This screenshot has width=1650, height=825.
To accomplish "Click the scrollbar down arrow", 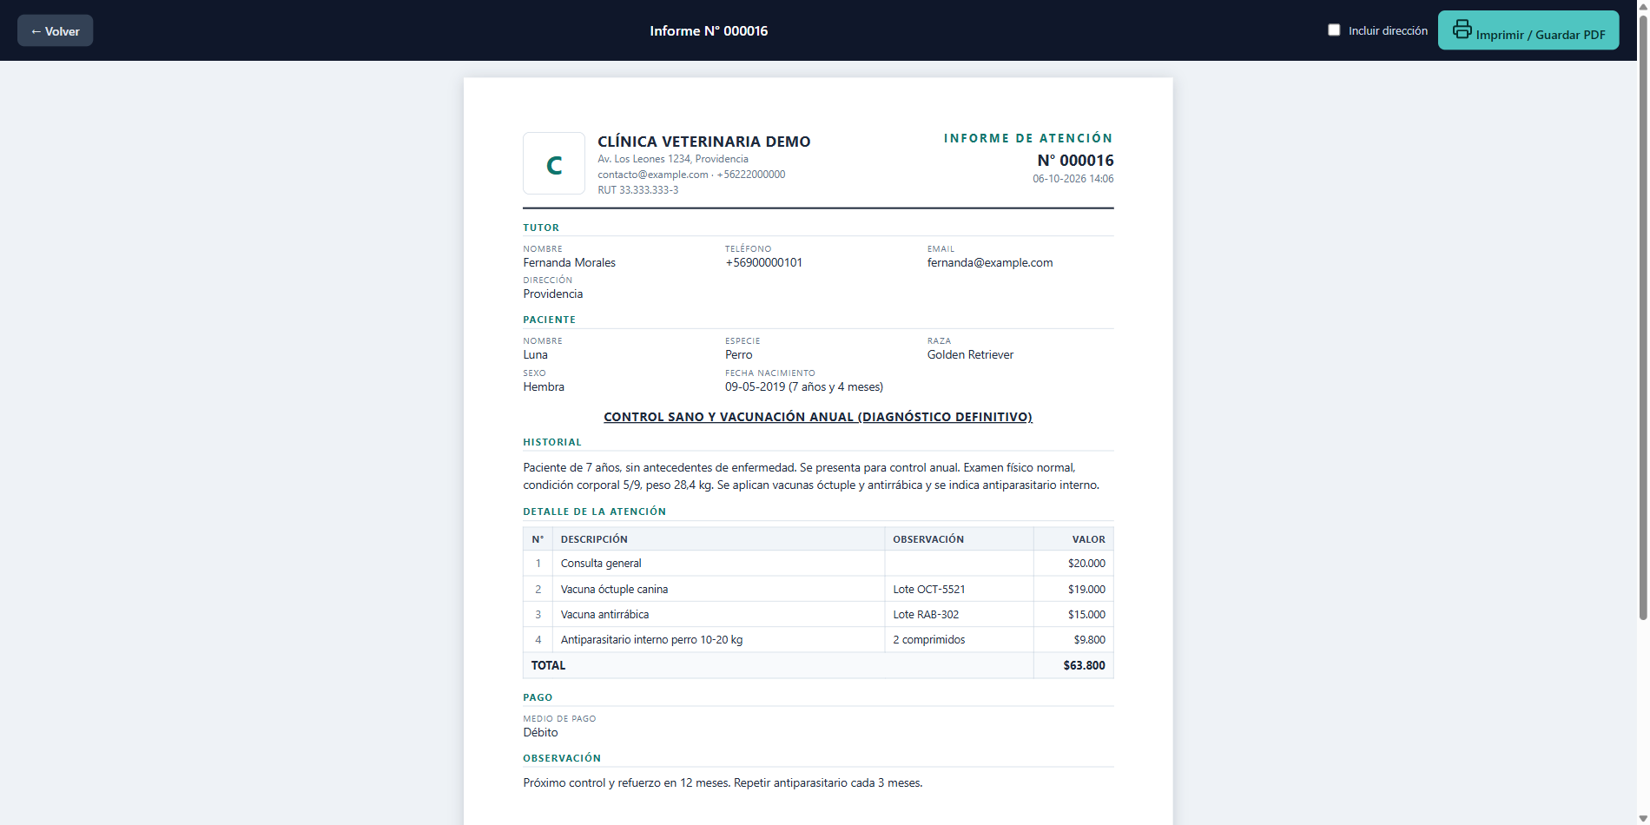I will 1642,818.
